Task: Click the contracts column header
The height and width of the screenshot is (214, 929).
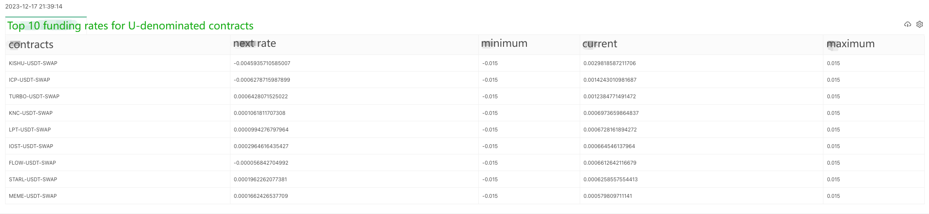Action: [31, 45]
